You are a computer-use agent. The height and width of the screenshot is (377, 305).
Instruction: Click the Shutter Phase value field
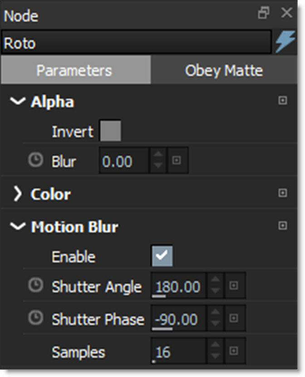pos(178,319)
